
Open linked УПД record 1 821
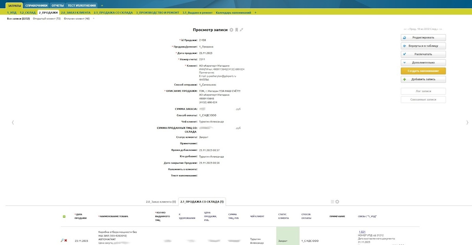pyautogui.click(x=362, y=232)
